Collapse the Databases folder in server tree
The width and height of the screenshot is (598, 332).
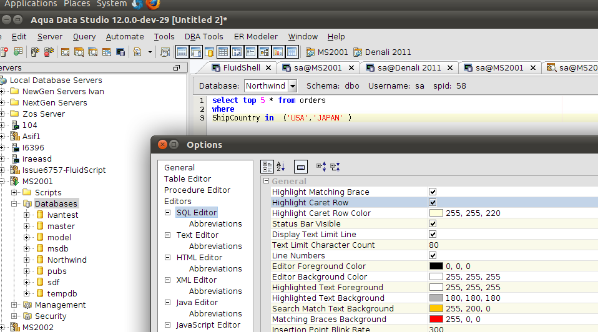pos(14,203)
